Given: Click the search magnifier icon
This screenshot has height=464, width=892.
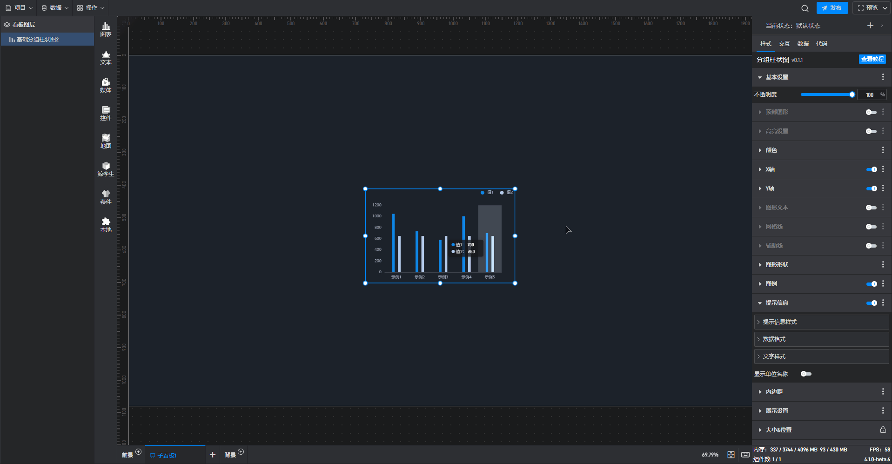Looking at the screenshot, I should pyautogui.click(x=805, y=8).
